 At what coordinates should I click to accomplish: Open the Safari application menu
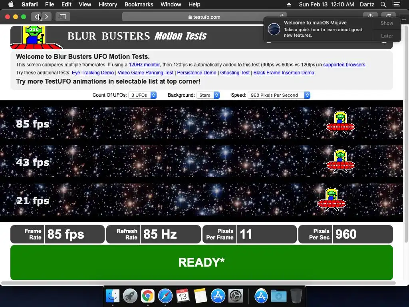click(x=30, y=4)
